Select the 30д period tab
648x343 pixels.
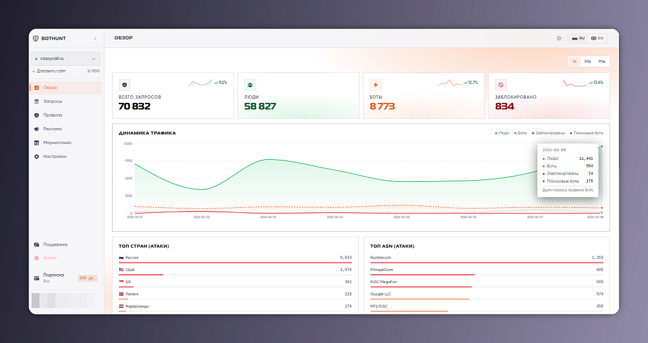(x=587, y=61)
